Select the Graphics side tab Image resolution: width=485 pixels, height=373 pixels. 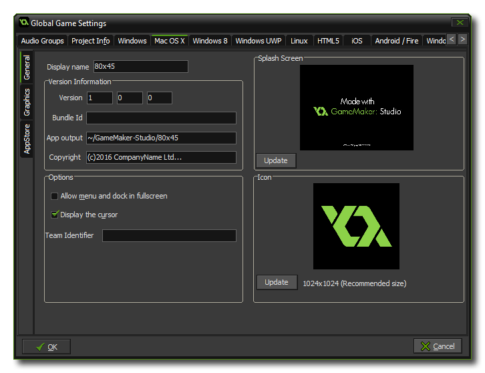coord(27,102)
